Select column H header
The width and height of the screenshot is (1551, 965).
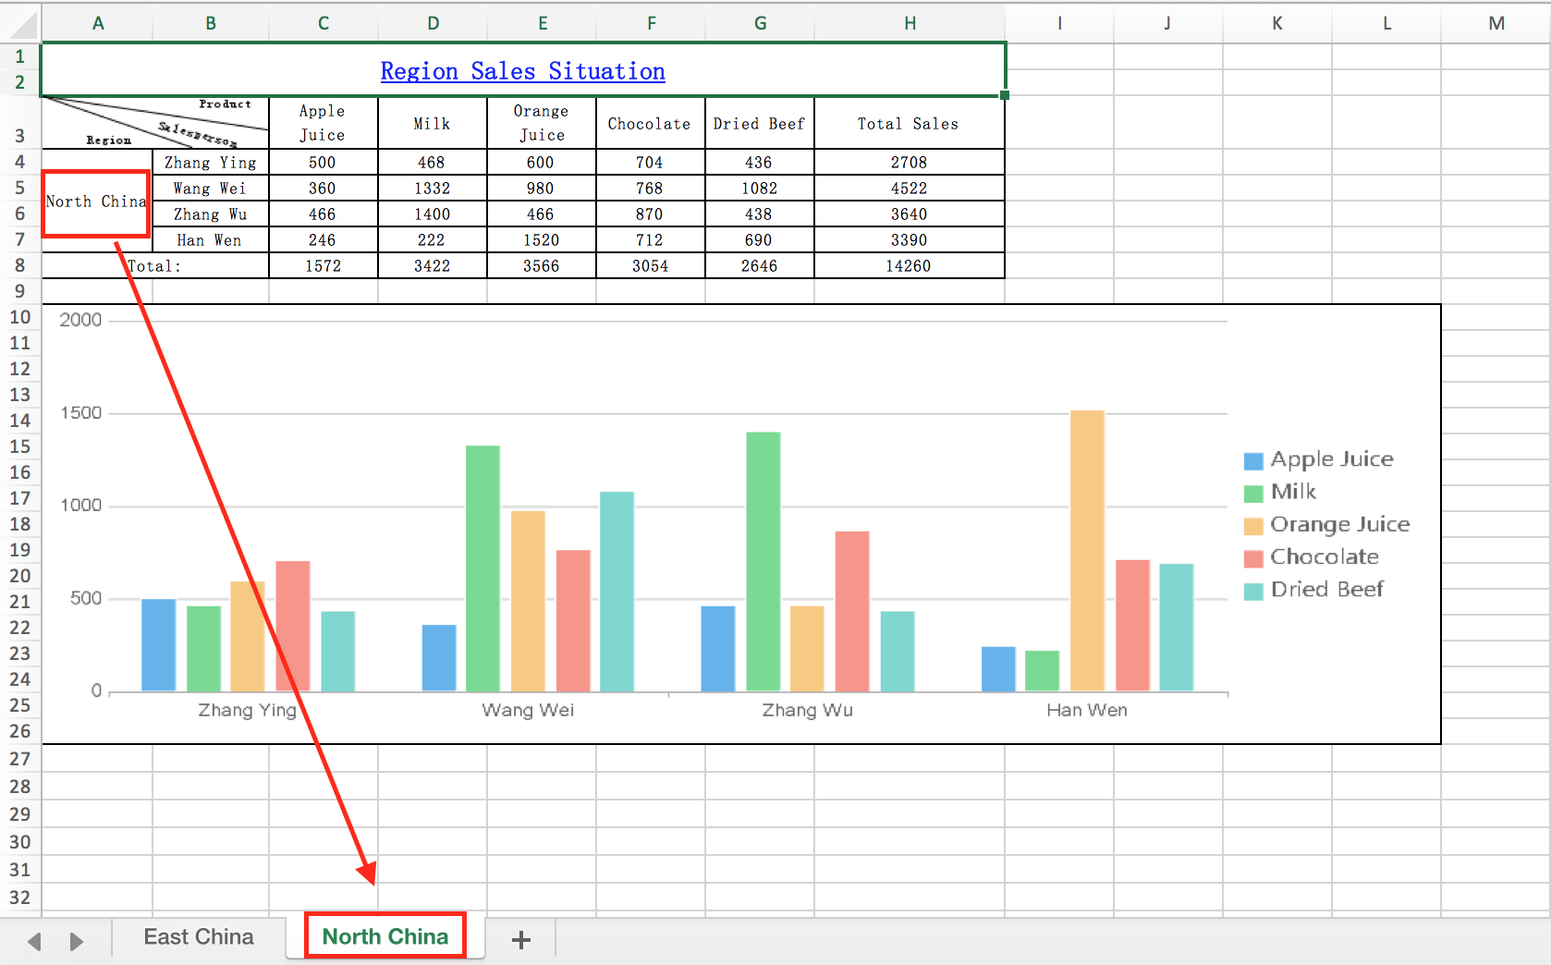click(x=910, y=23)
